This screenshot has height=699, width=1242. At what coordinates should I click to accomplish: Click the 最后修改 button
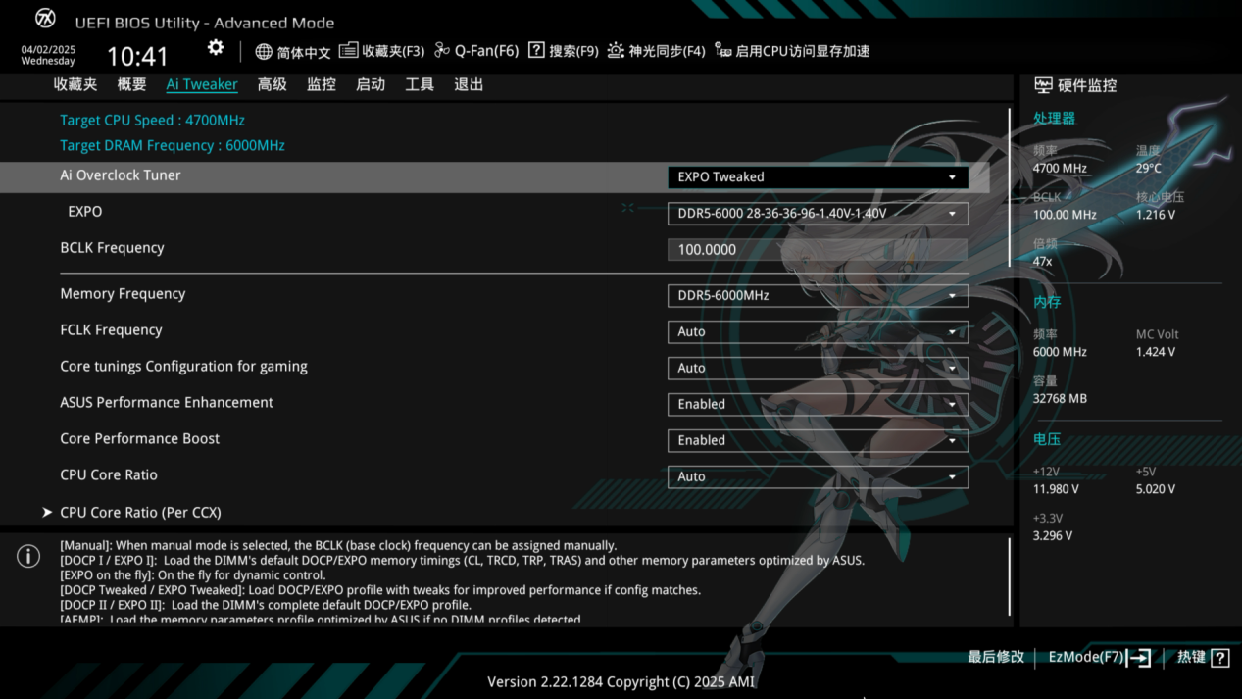coord(995,657)
